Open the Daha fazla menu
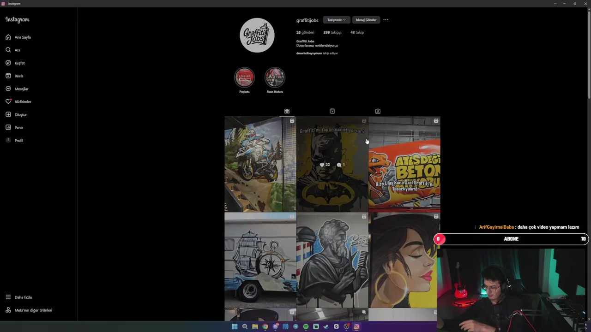591x332 pixels. click(x=19, y=297)
